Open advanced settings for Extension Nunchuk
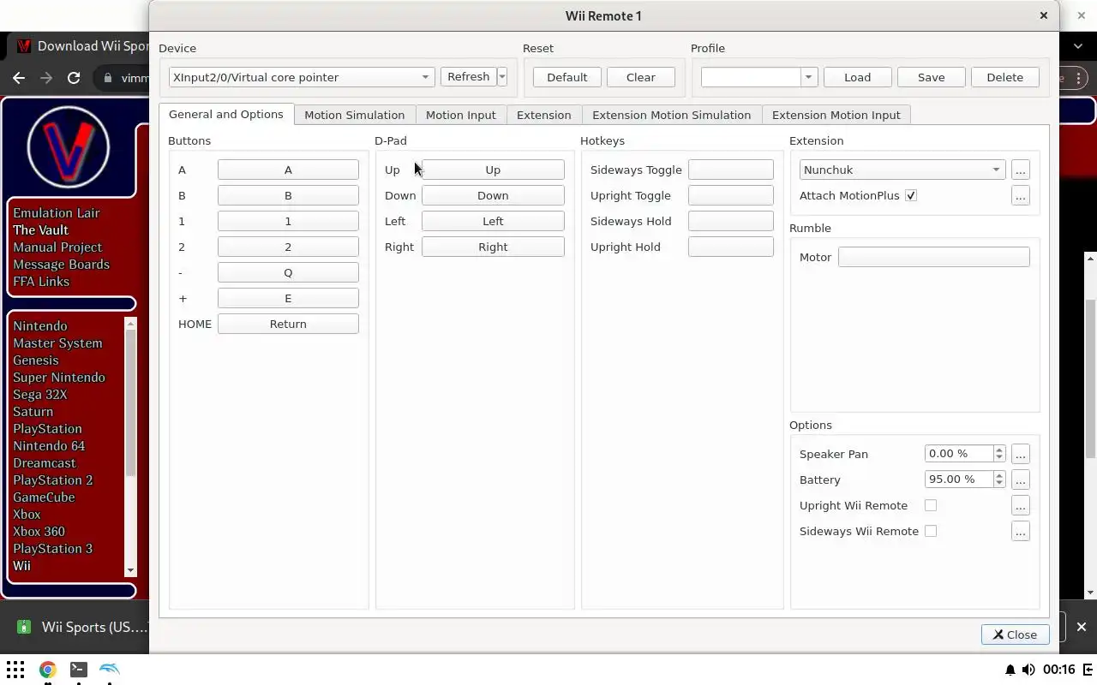Image resolution: width=1097 pixels, height=685 pixels. coord(1020,170)
